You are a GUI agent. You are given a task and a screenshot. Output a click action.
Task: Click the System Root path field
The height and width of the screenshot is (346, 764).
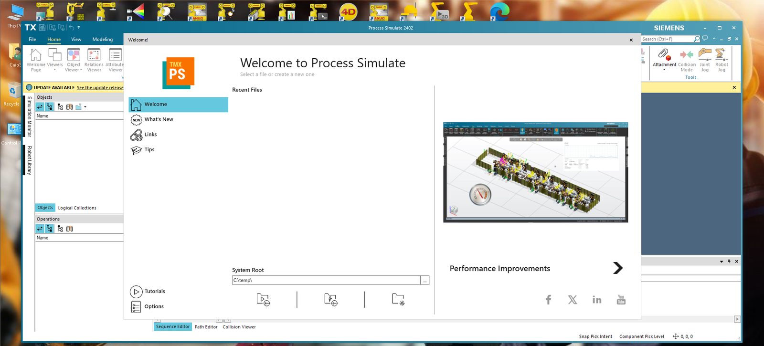point(326,280)
